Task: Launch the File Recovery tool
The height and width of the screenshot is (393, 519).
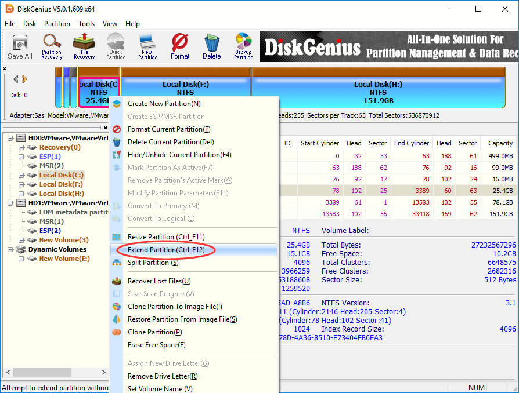Action: pos(84,47)
